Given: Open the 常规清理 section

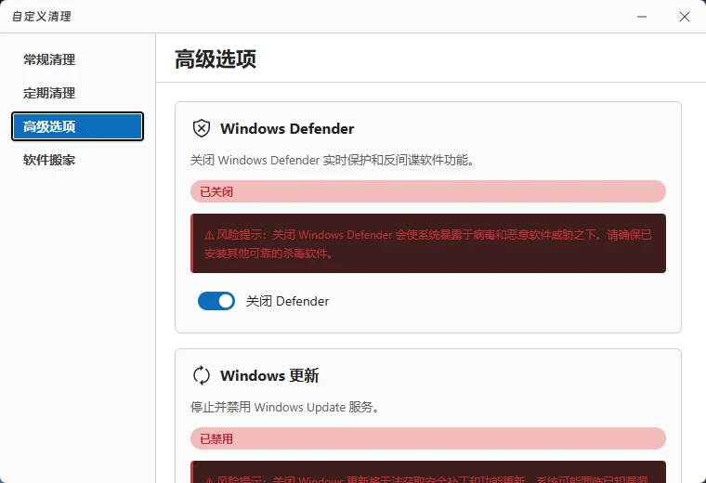Looking at the screenshot, I should tap(77, 59).
